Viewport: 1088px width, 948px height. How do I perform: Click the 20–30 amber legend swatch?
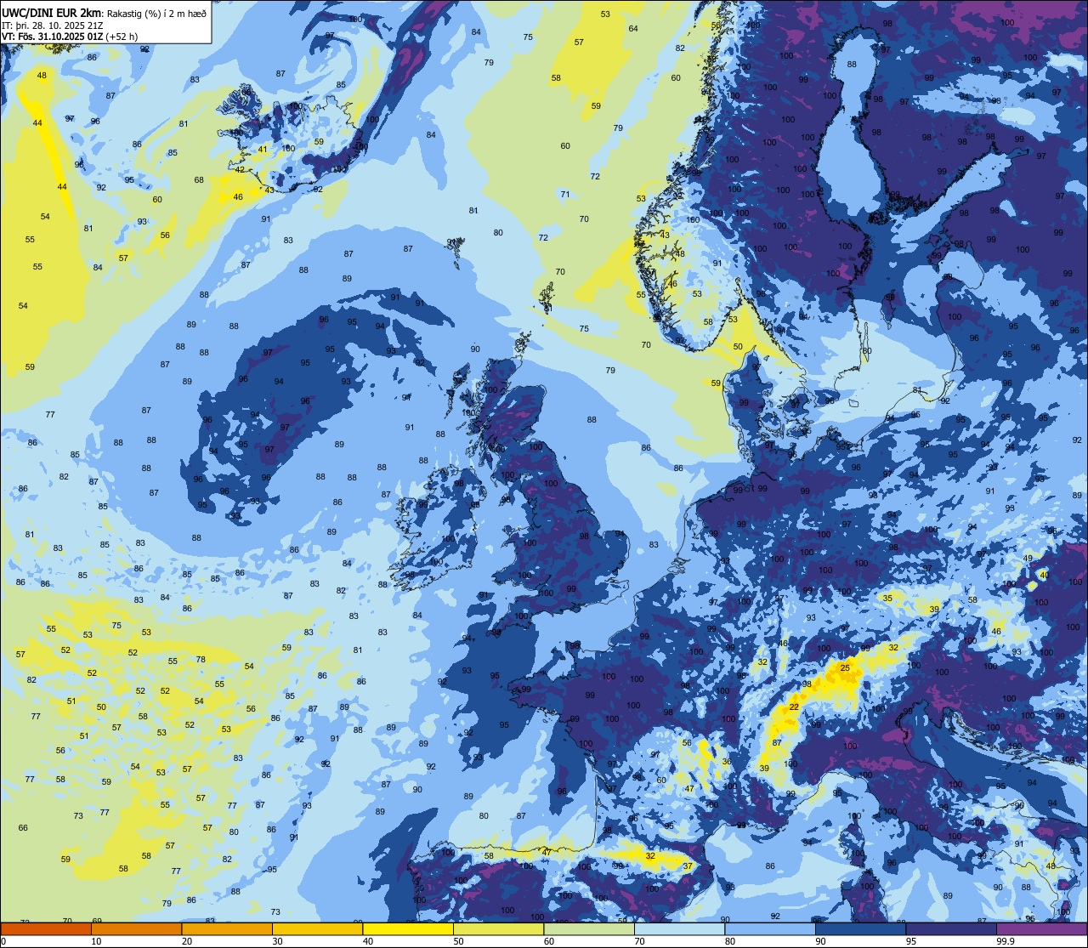pyautogui.click(x=226, y=928)
